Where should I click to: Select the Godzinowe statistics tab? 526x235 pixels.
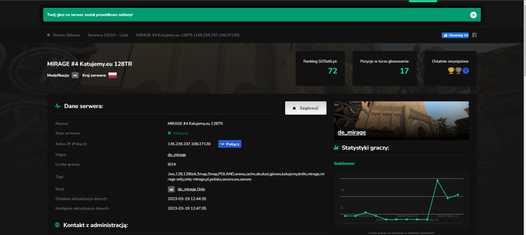(x=344, y=164)
